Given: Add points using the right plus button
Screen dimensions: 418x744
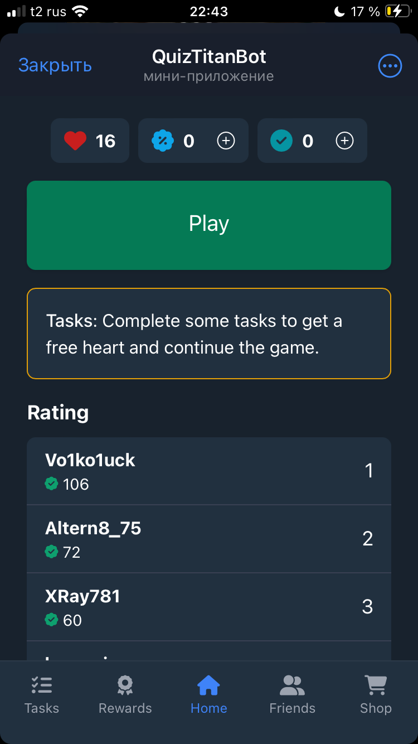Looking at the screenshot, I should click(x=344, y=141).
